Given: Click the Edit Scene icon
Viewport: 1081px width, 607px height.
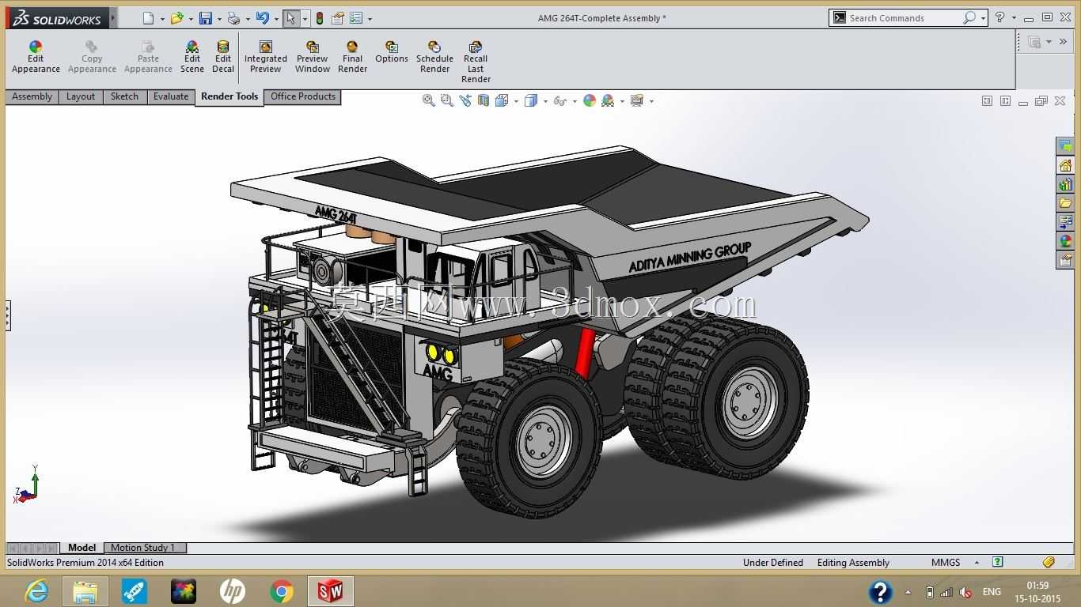Looking at the screenshot, I should (x=192, y=57).
